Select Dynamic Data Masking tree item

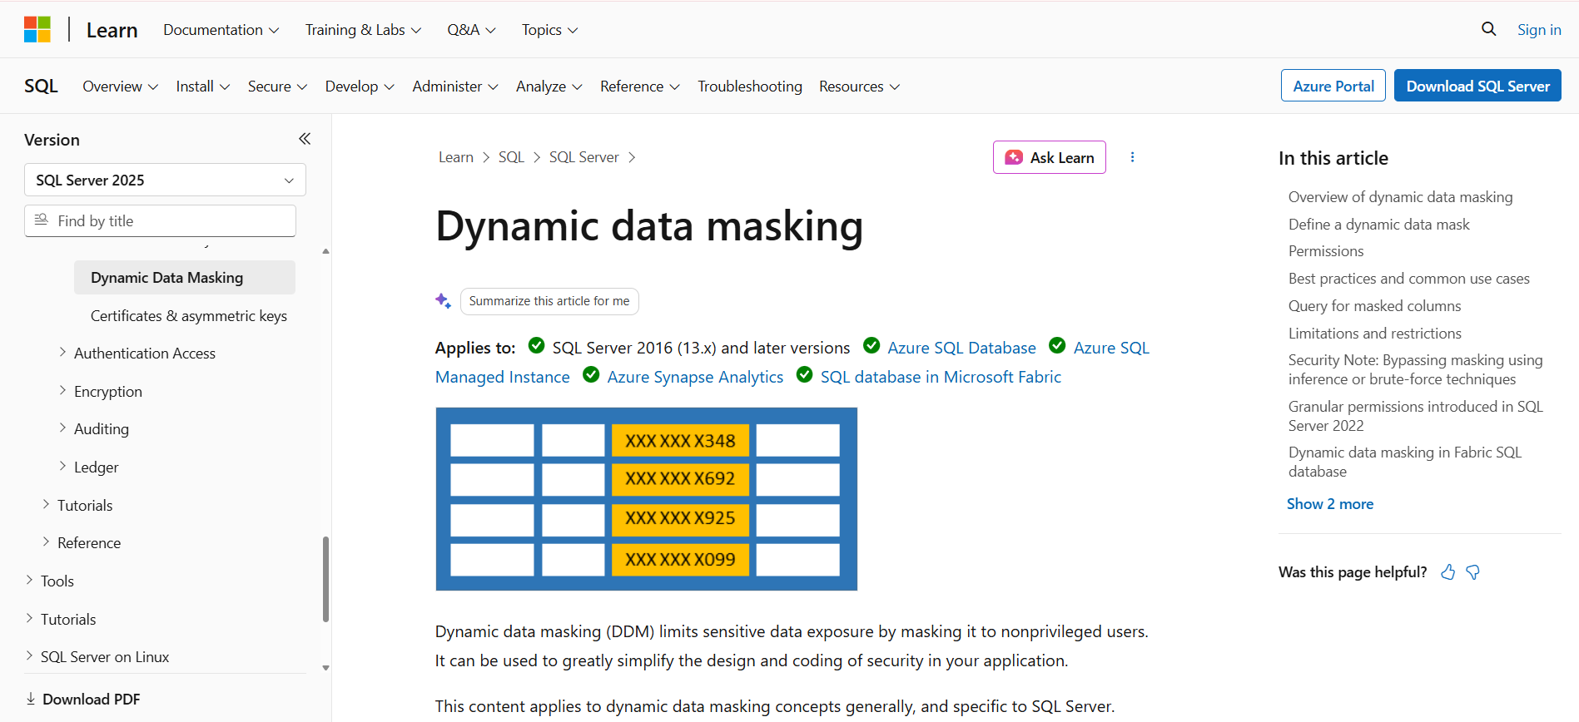185,278
